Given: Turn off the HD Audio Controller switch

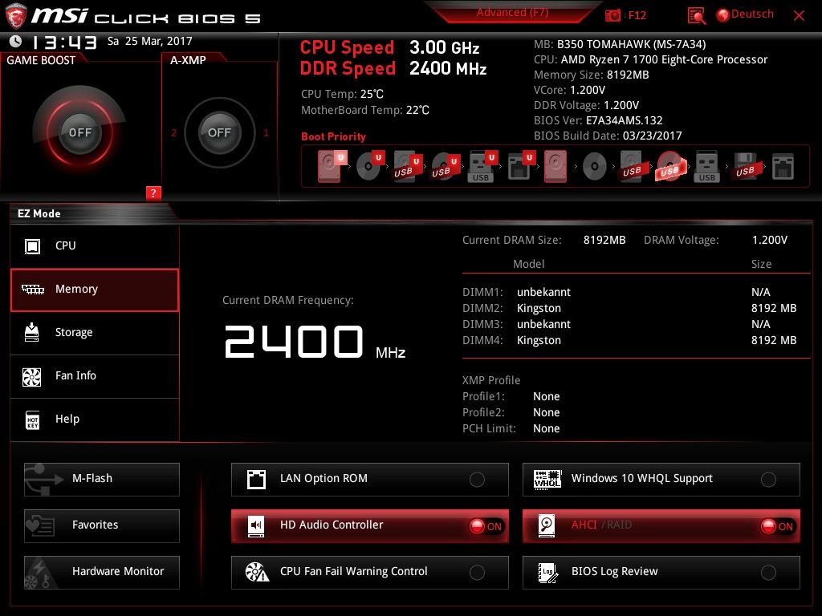Looking at the screenshot, I should pyautogui.click(x=486, y=526).
